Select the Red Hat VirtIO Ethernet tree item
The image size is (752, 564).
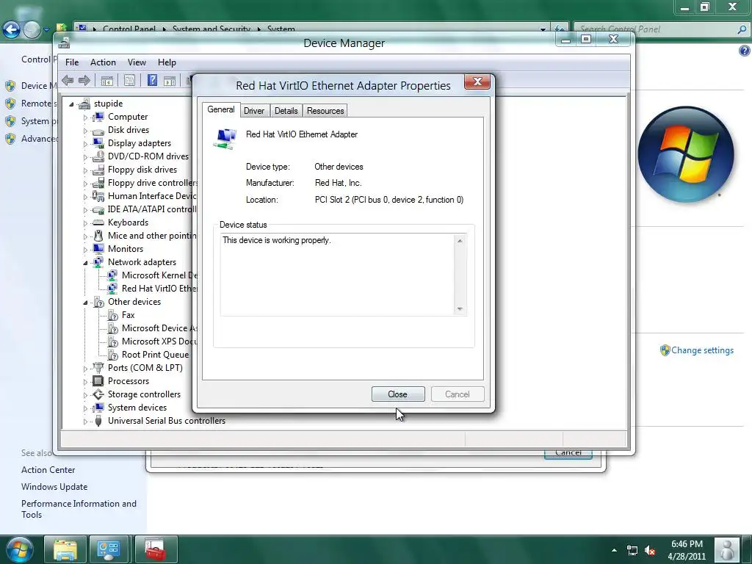(159, 288)
